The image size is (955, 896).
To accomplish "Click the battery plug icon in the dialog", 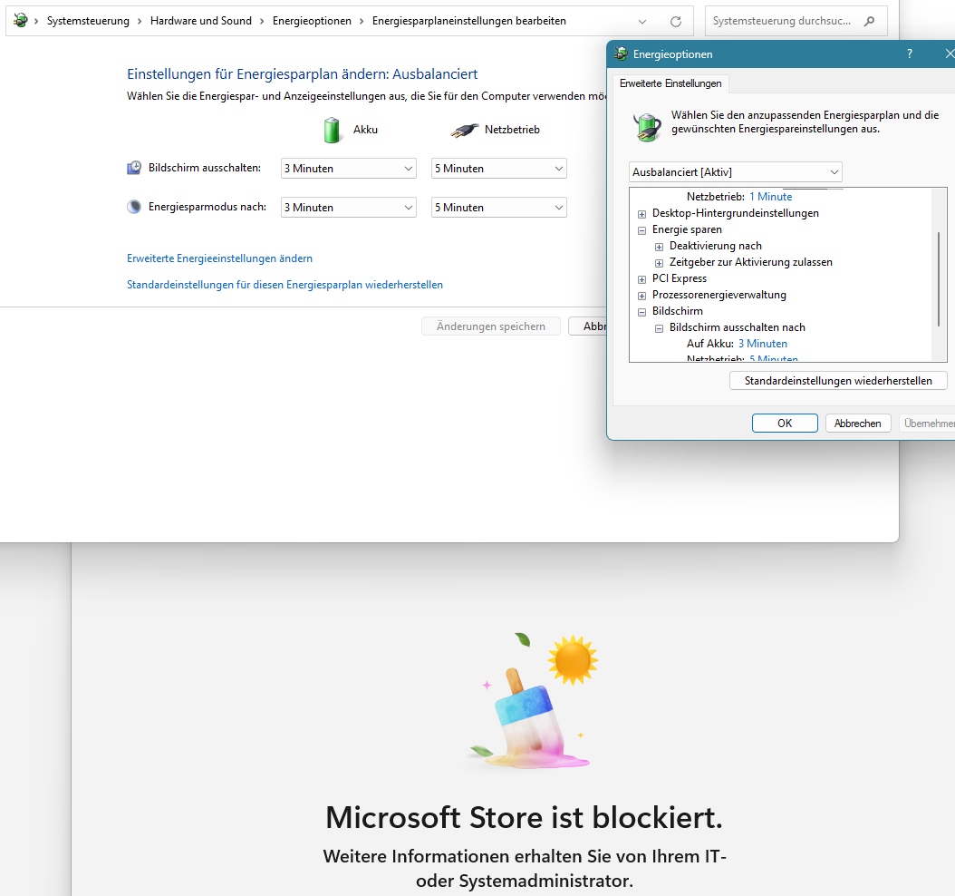I will click(x=647, y=127).
